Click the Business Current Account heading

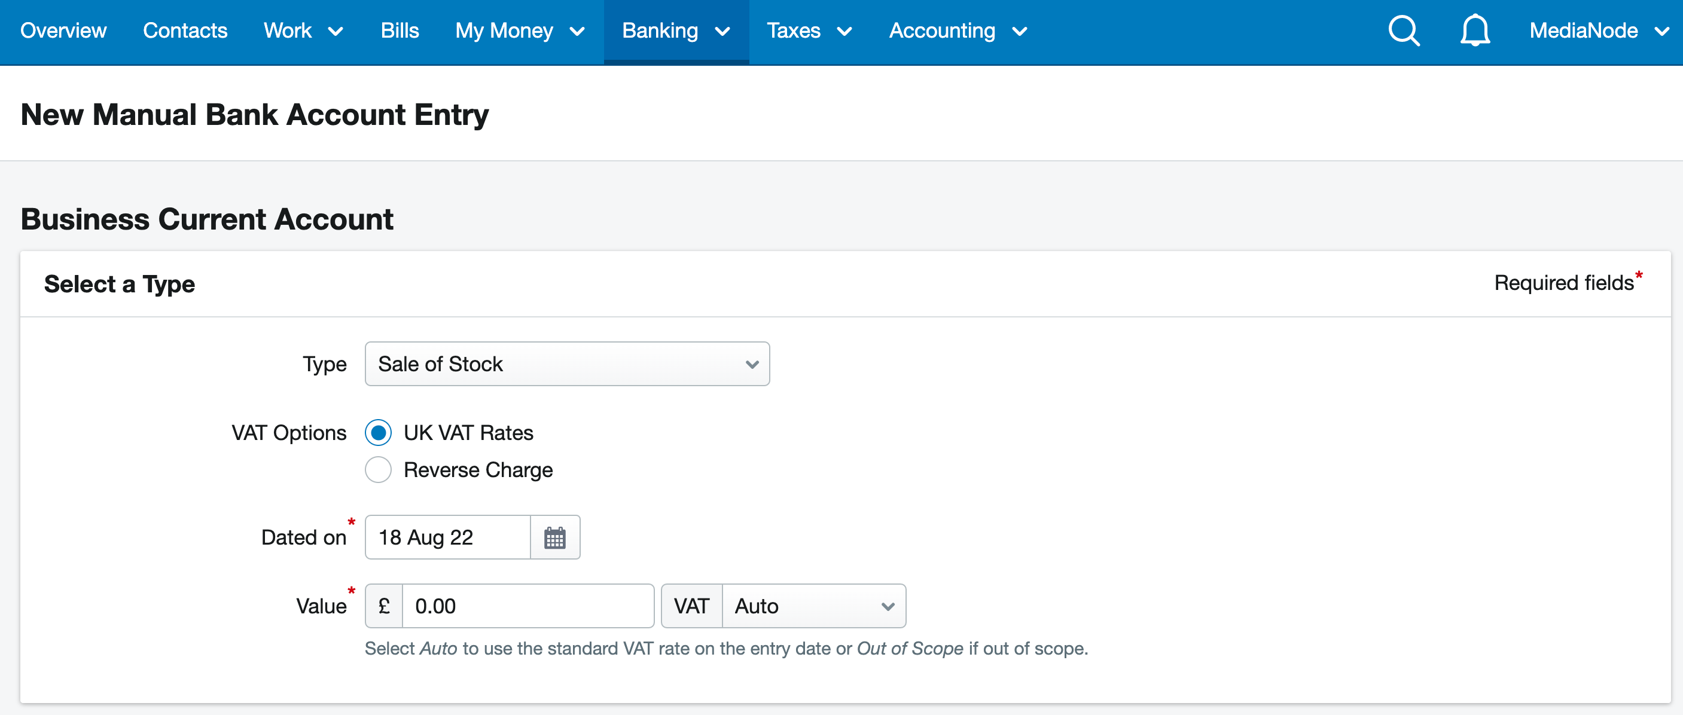click(x=207, y=219)
